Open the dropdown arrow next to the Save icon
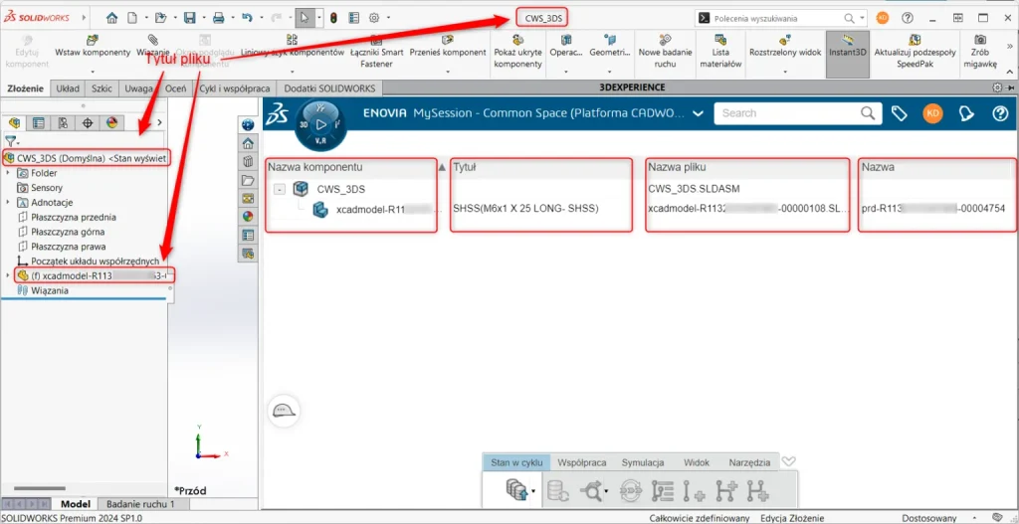Viewport: 1019px width, 524px height. (x=203, y=18)
